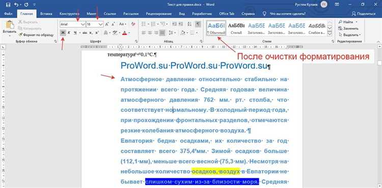Image resolution: width=382 pixels, height=188 pixels.
Task: Click the numbered list icon
Action: [x=153, y=24]
